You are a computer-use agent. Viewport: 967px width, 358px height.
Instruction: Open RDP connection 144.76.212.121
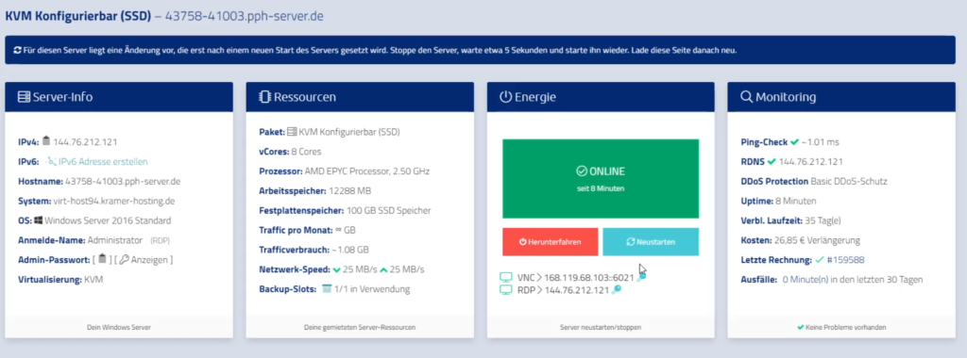click(x=577, y=290)
